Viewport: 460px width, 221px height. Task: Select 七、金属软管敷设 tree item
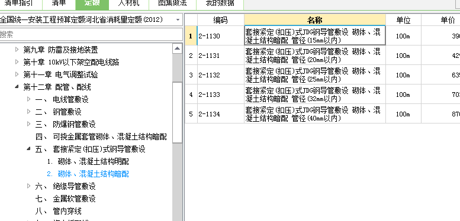click(x=65, y=199)
